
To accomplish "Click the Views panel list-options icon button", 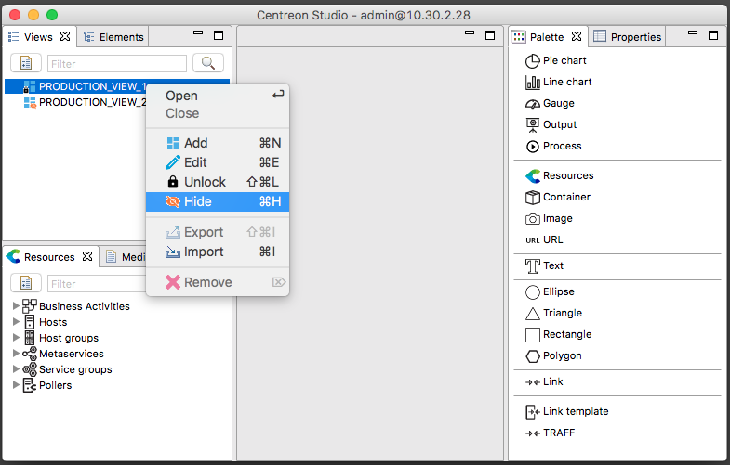I will tap(26, 63).
